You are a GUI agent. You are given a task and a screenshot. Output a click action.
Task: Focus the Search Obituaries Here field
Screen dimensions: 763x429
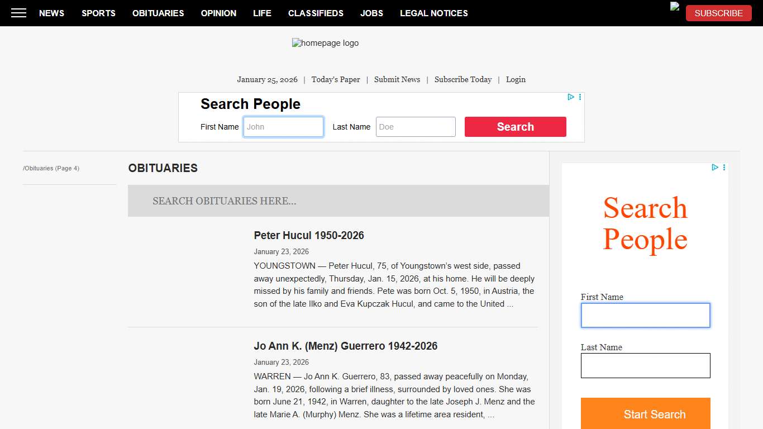pyautogui.click(x=338, y=201)
